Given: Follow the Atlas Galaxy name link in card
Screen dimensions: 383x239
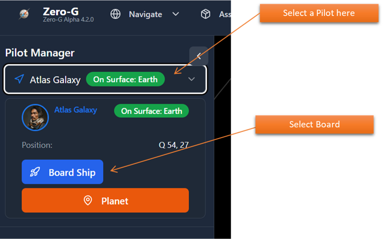Looking at the screenshot, I should [75, 109].
